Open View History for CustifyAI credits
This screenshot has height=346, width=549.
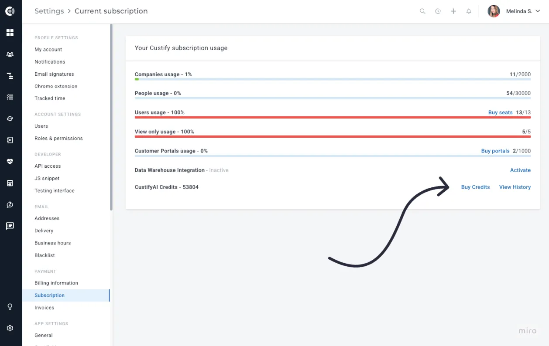tap(515, 187)
